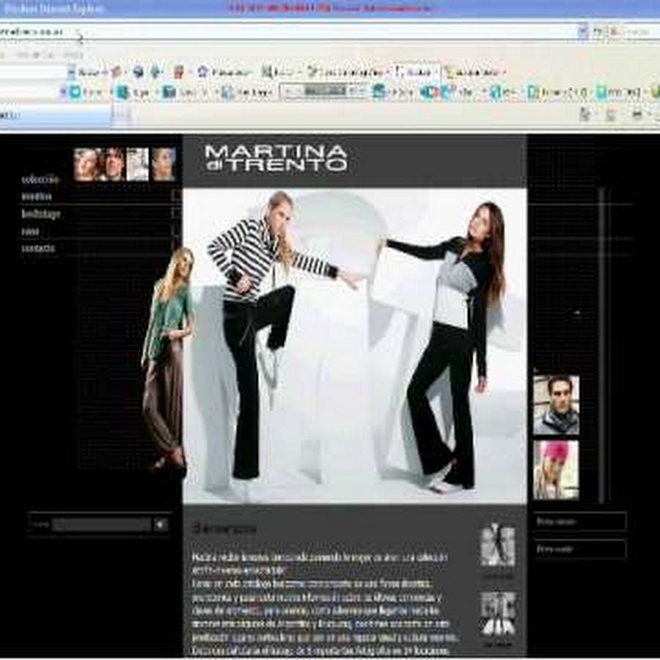Click the address bar dropdown arrow

(x=583, y=31)
